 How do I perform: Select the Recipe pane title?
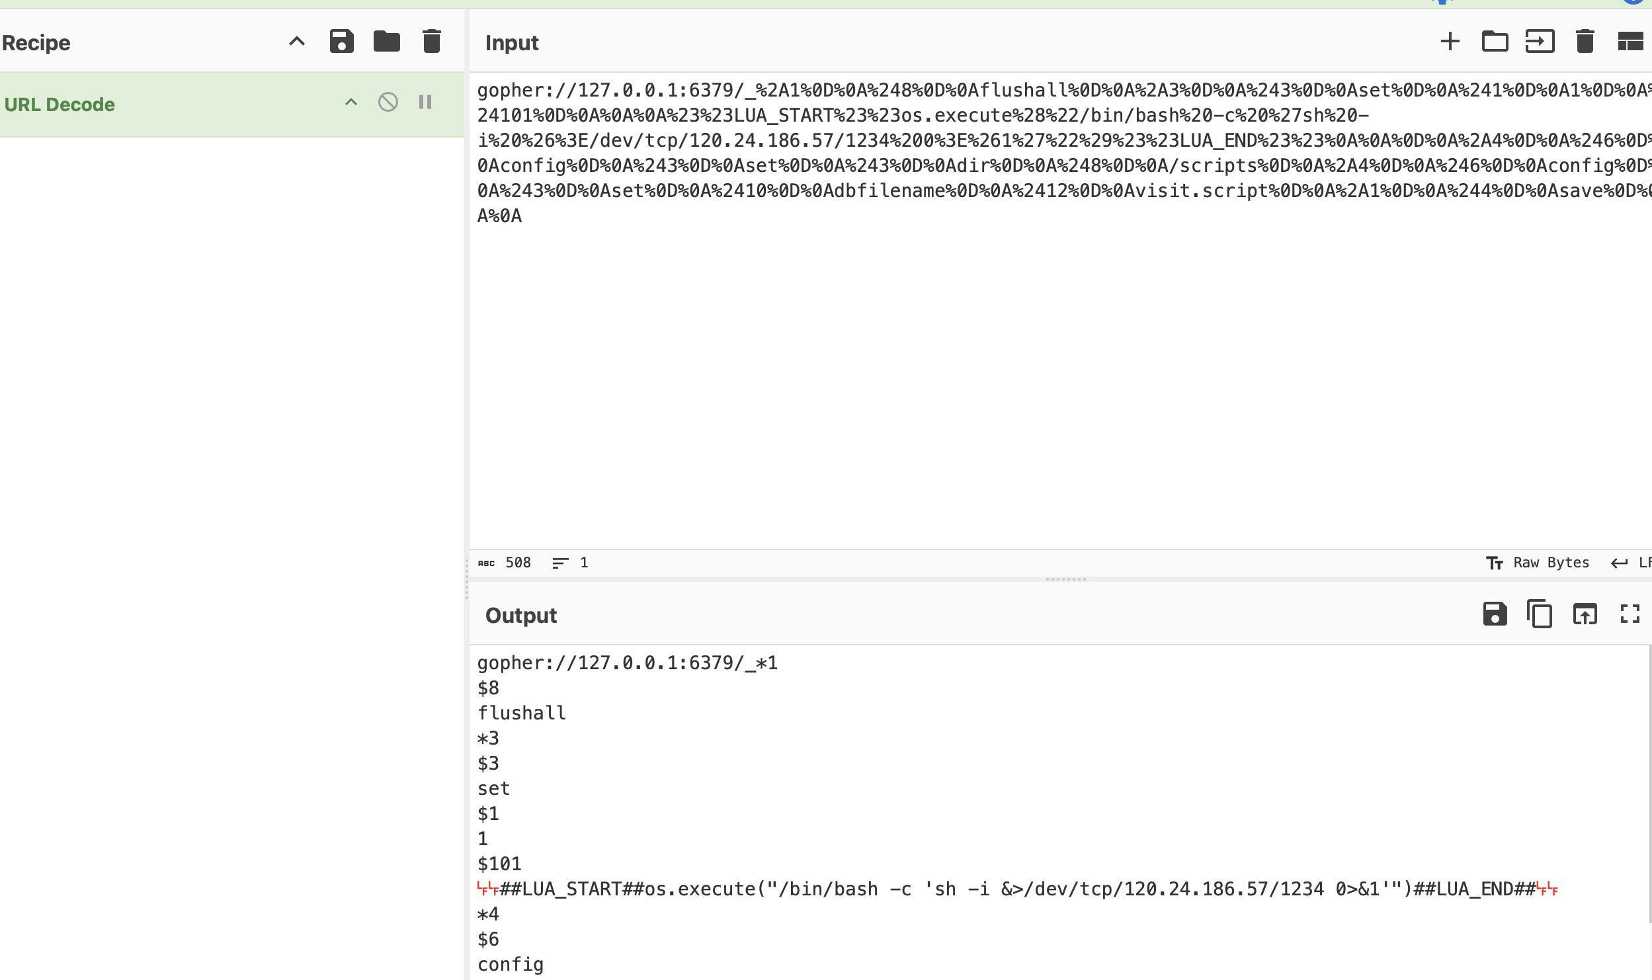point(36,43)
